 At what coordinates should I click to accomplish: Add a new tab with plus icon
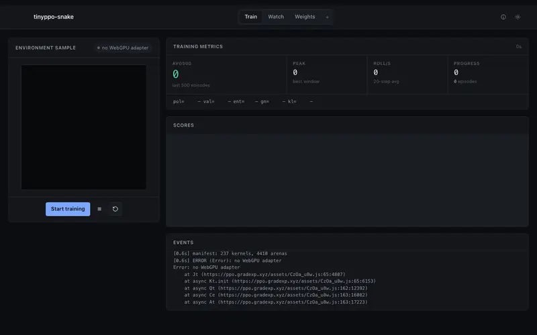click(327, 17)
